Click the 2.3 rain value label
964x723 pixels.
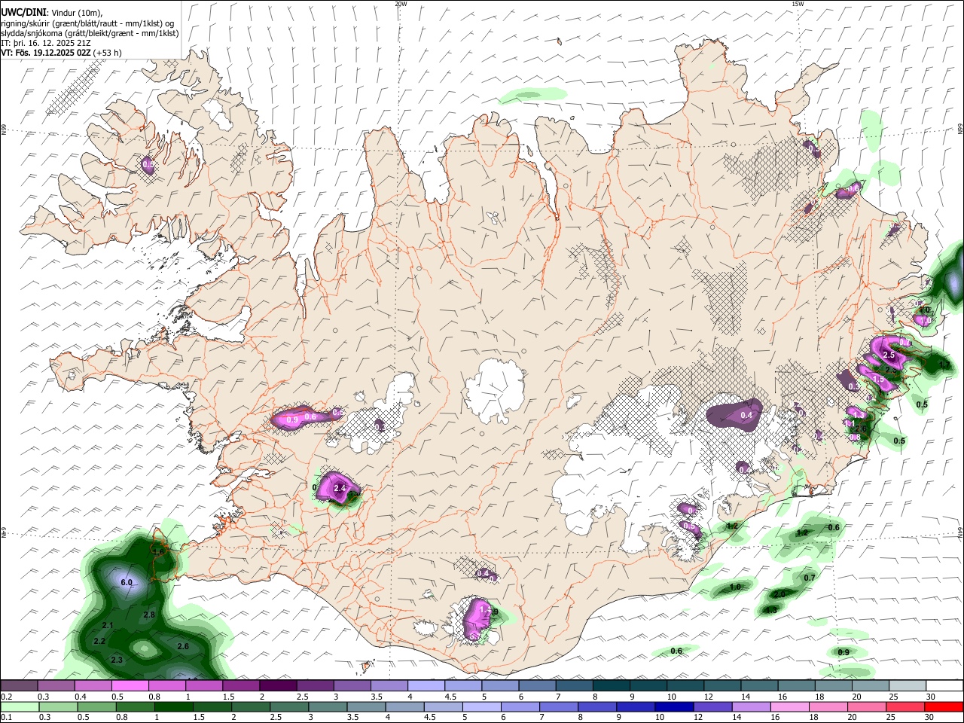pyautogui.click(x=117, y=660)
